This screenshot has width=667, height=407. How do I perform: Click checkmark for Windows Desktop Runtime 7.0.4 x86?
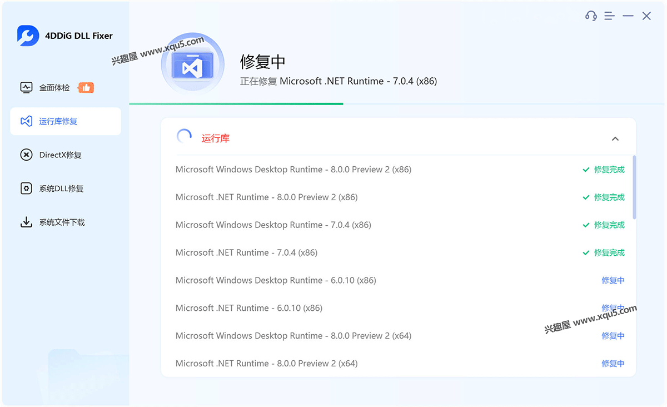pyautogui.click(x=586, y=225)
